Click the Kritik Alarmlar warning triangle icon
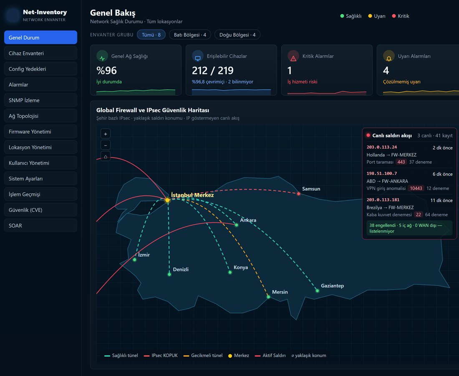 coord(293,56)
